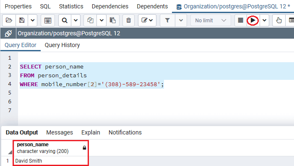The image size is (294, 166).
Task: Open the Notifications tab
Action: point(125,132)
